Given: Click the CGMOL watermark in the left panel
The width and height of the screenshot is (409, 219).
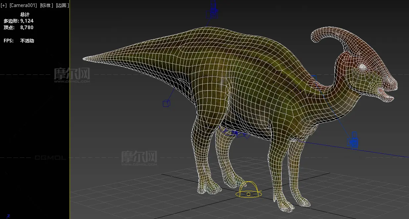Looking at the screenshot, I should 50,158.
